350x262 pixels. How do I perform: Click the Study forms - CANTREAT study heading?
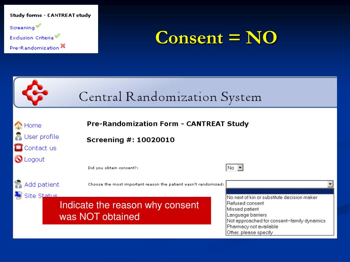pyautogui.click(x=50, y=15)
